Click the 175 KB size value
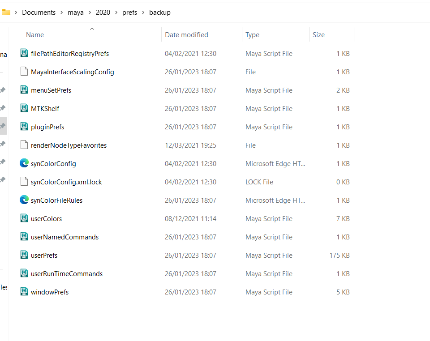 [340, 256]
